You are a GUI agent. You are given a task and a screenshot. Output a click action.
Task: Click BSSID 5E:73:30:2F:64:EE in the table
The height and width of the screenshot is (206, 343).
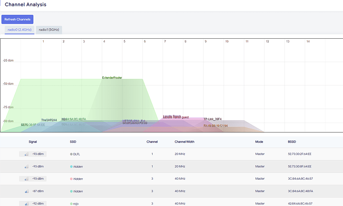point(299,154)
